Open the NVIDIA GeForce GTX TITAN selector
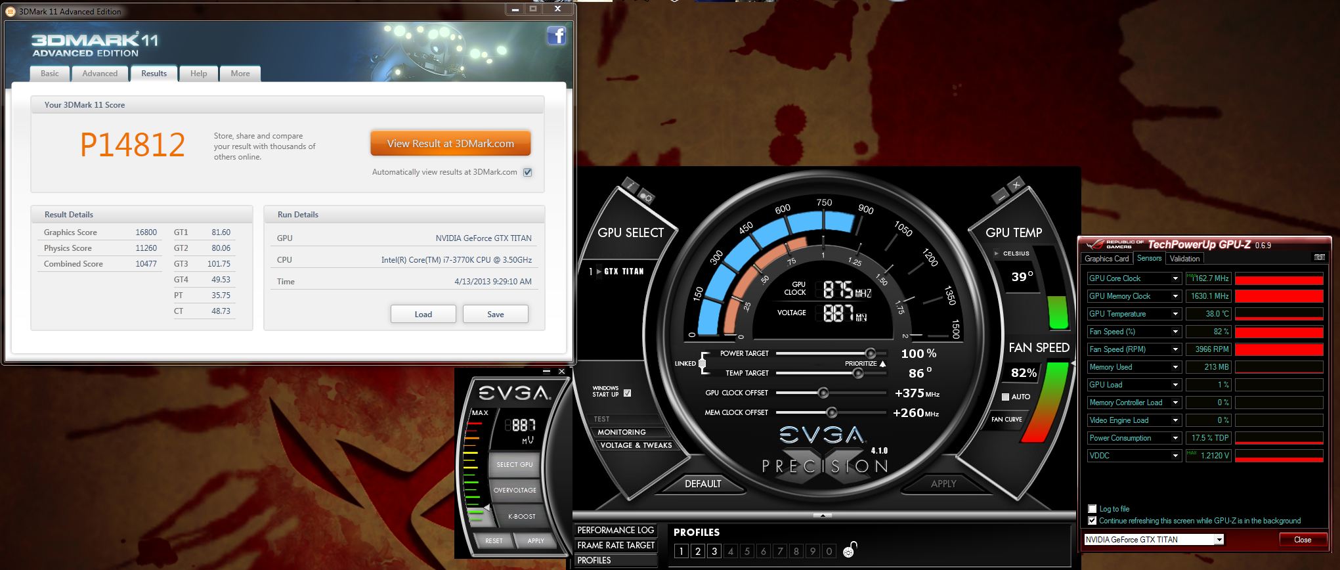Screen dimensions: 1340x570 point(1154,540)
